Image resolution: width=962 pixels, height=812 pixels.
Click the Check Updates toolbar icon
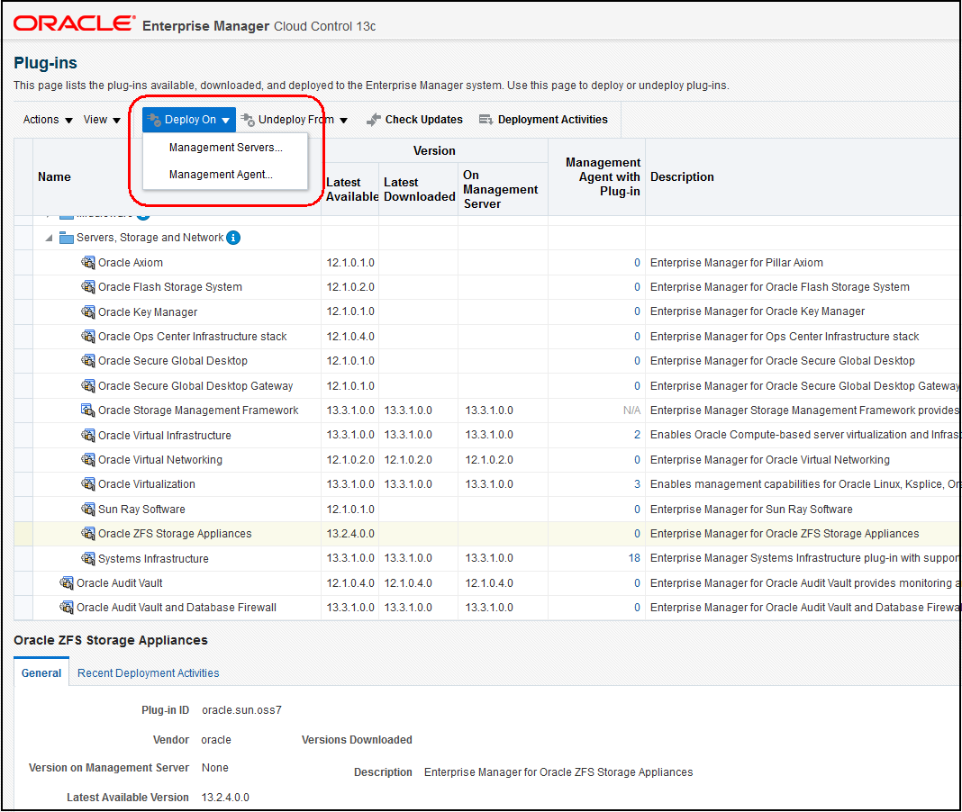click(374, 120)
